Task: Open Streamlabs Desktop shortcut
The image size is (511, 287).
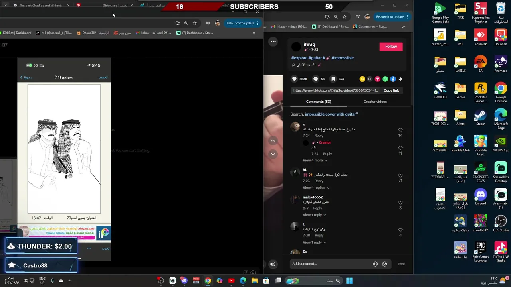Action: click(x=501, y=172)
